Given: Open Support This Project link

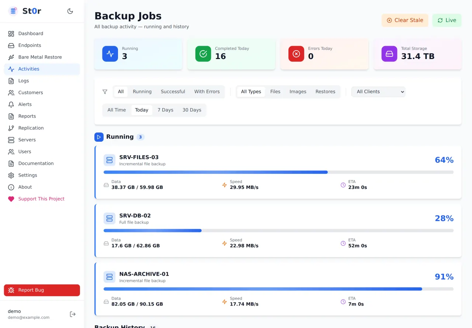Looking at the screenshot, I should click(42, 199).
